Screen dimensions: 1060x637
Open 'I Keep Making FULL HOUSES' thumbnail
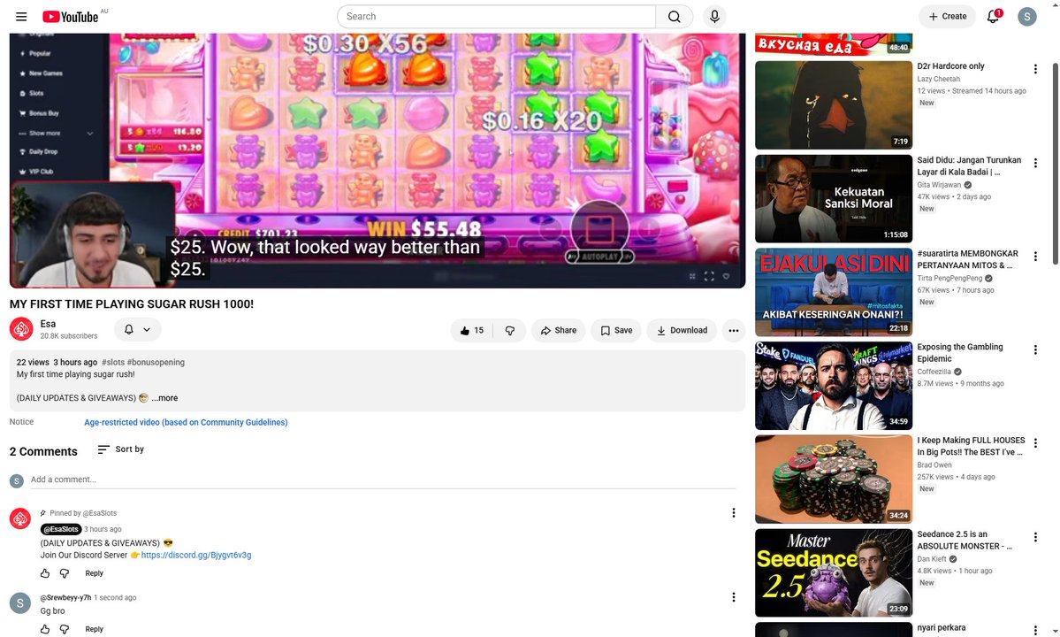[x=834, y=480]
